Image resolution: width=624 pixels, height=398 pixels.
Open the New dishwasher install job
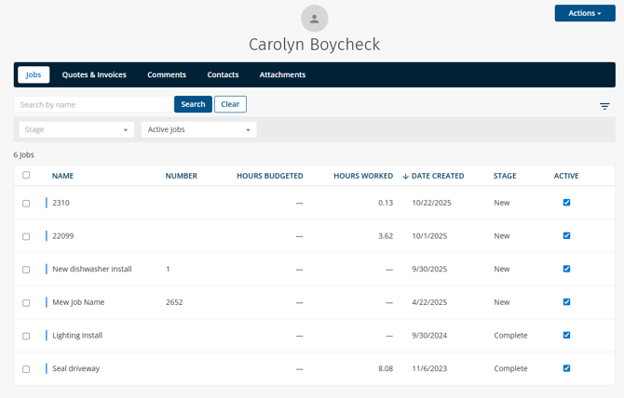92,269
